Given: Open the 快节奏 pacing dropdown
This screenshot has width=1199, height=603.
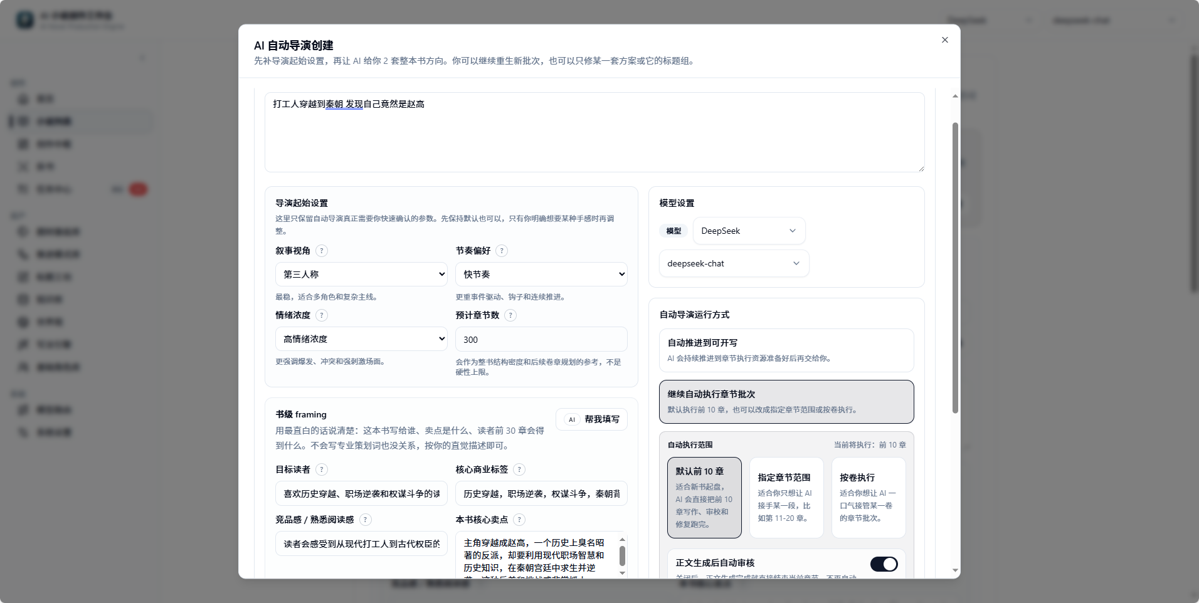Looking at the screenshot, I should tap(541, 274).
